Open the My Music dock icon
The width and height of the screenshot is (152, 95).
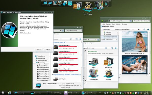pyautogui.click(x=88, y=7)
